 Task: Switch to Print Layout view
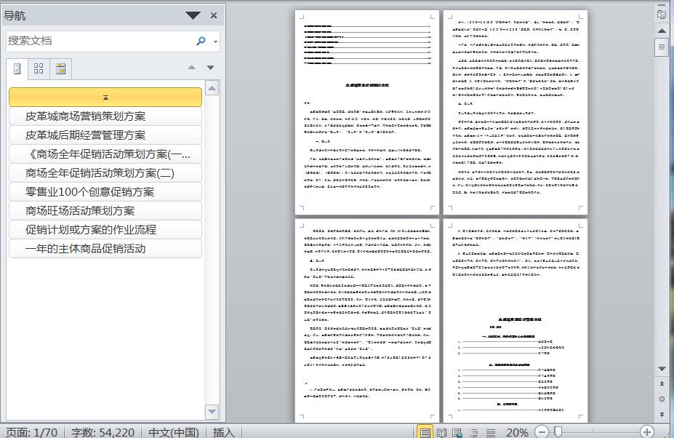tap(425, 432)
